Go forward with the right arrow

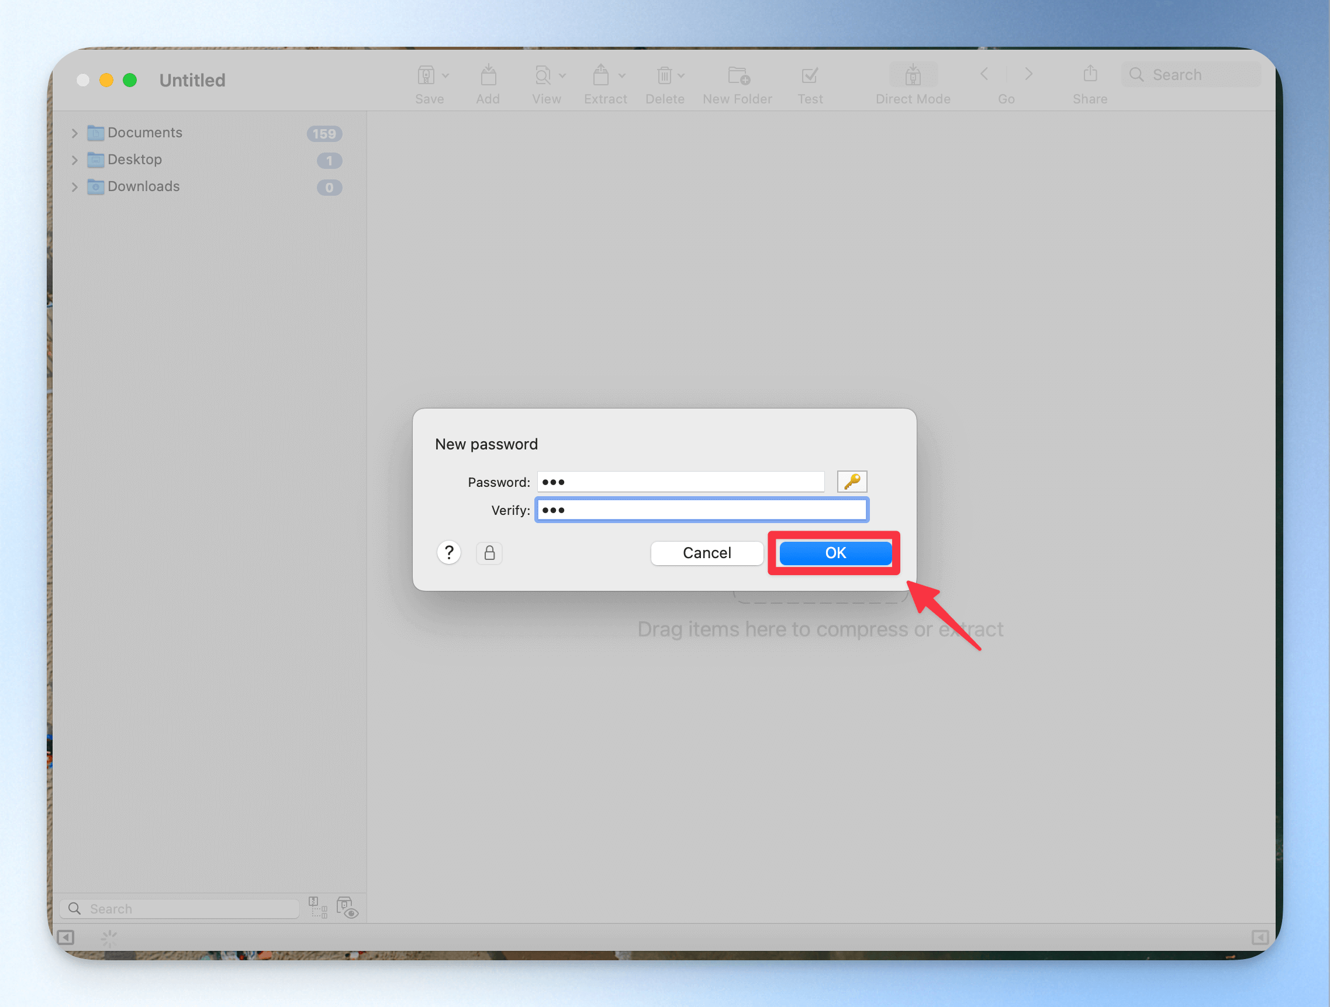[1028, 75]
